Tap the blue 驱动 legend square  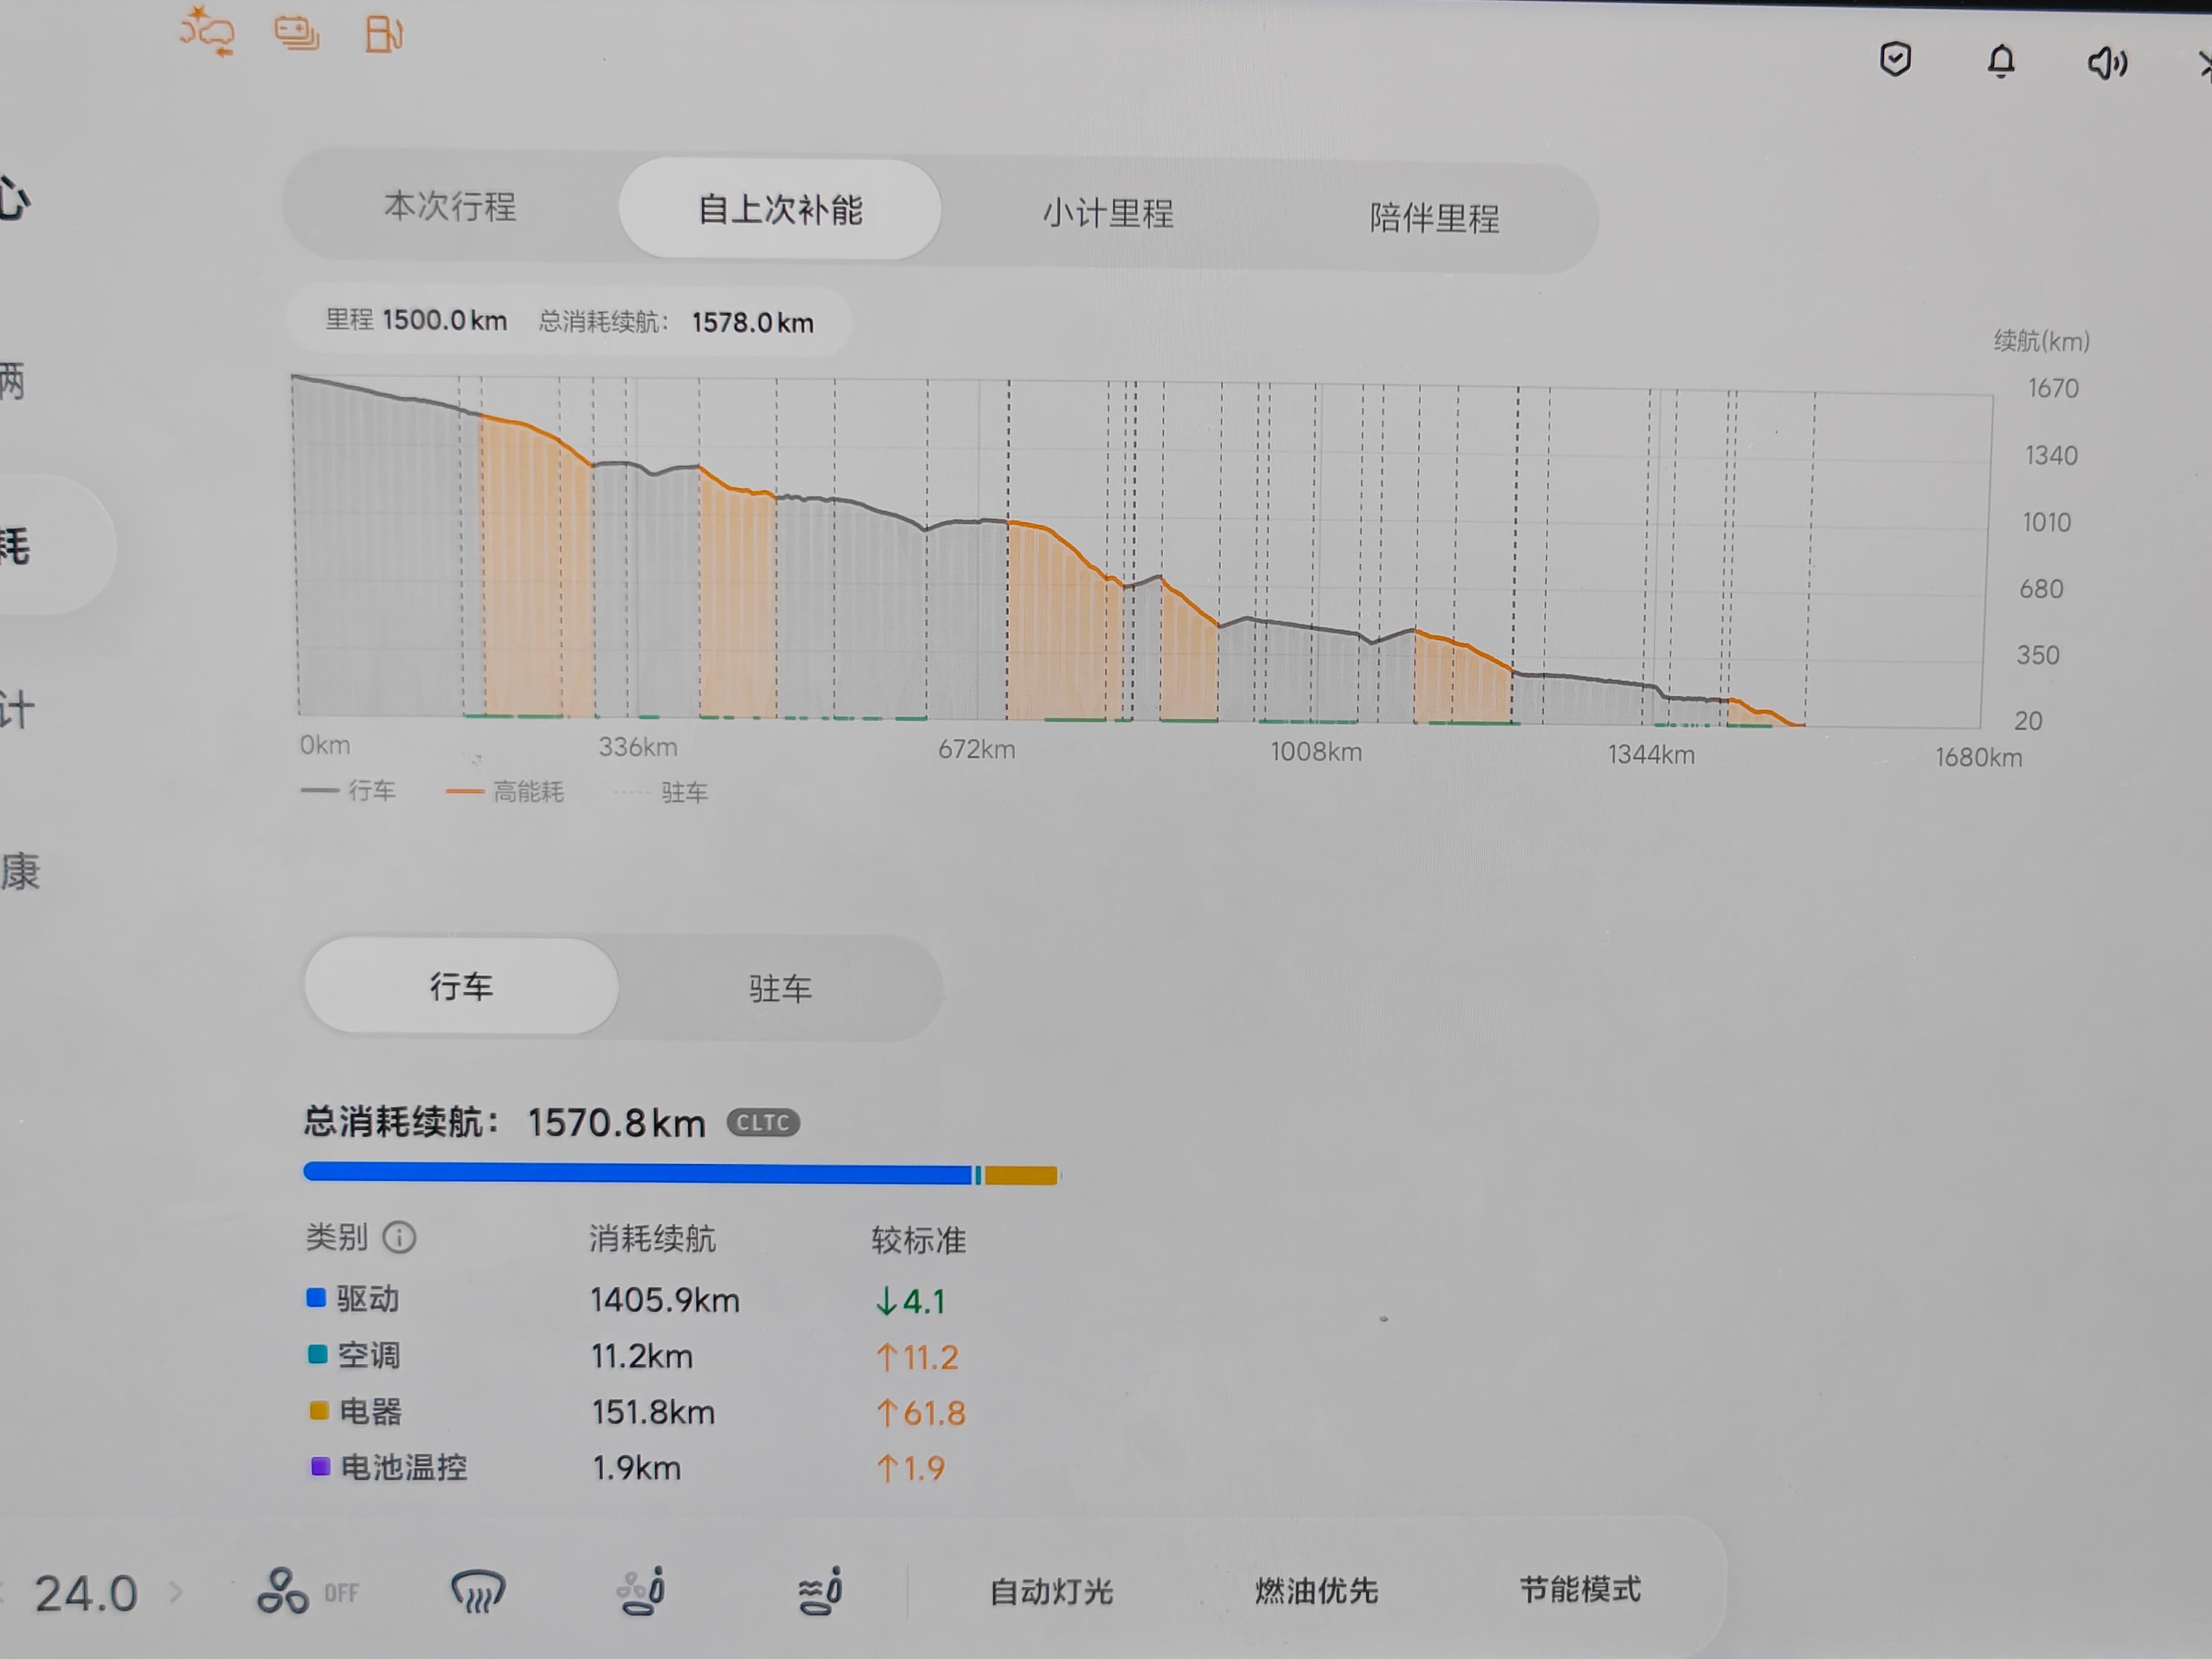click(316, 1298)
